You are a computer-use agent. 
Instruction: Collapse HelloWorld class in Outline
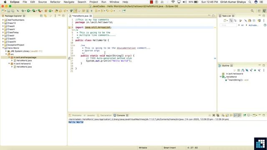pos(220,77)
